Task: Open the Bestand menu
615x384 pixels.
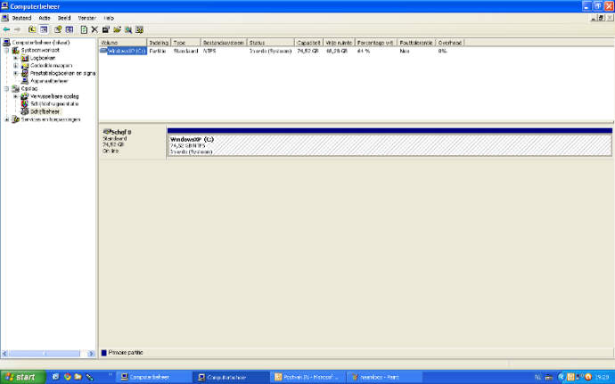Action: [21, 18]
